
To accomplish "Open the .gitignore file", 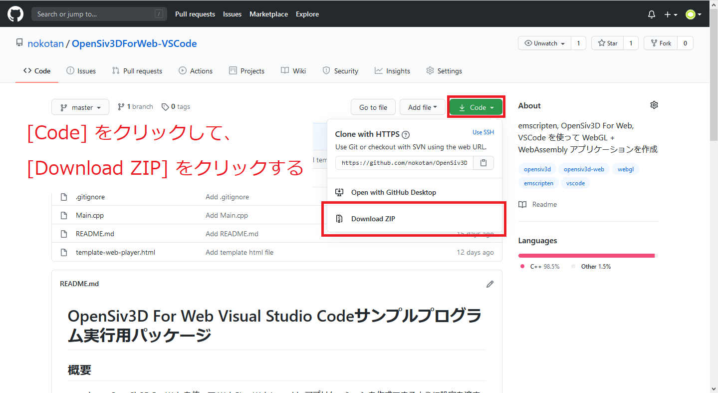I will (x=90, y=197).
